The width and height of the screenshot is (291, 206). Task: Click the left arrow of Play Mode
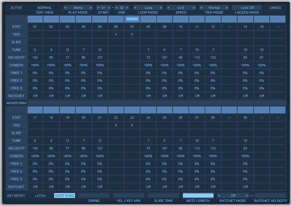tap(65, 8)
